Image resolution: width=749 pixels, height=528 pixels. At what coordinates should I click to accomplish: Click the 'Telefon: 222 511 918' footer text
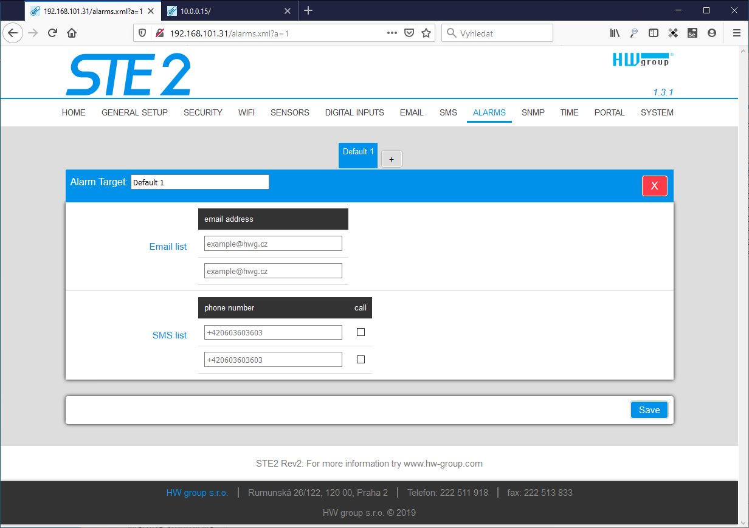pos(447,493)
